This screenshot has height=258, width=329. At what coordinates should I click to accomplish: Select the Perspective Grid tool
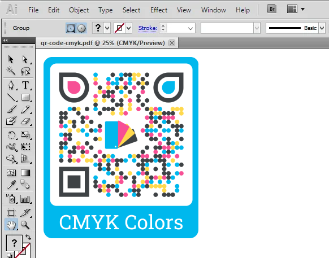25,159
